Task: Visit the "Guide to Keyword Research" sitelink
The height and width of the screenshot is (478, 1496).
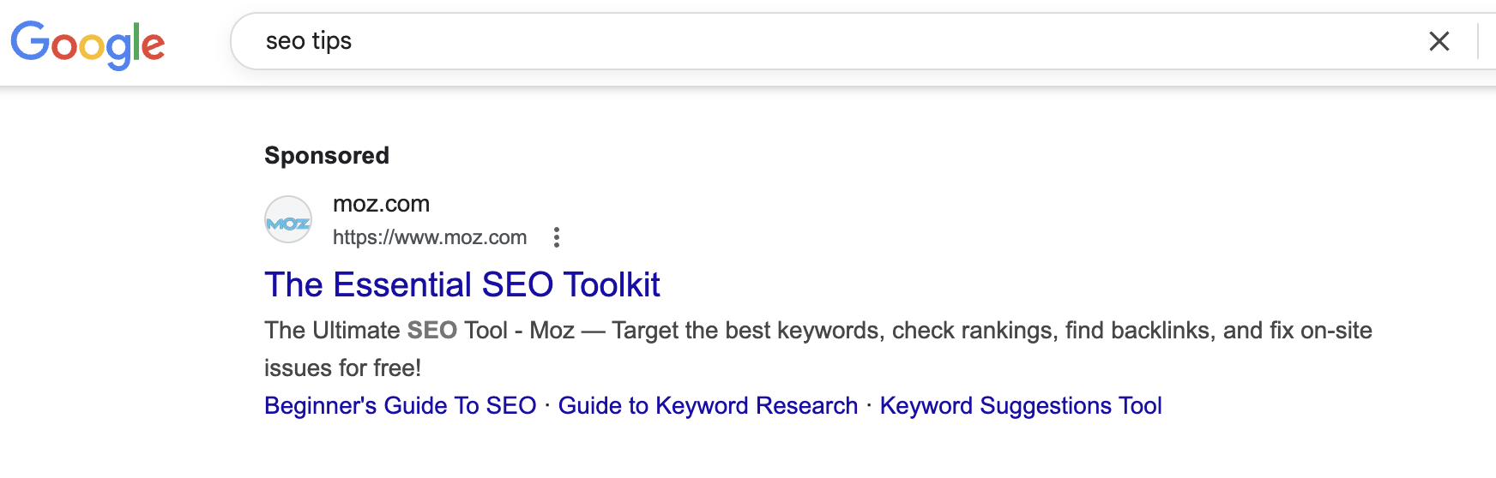Action: click(708, 405)
